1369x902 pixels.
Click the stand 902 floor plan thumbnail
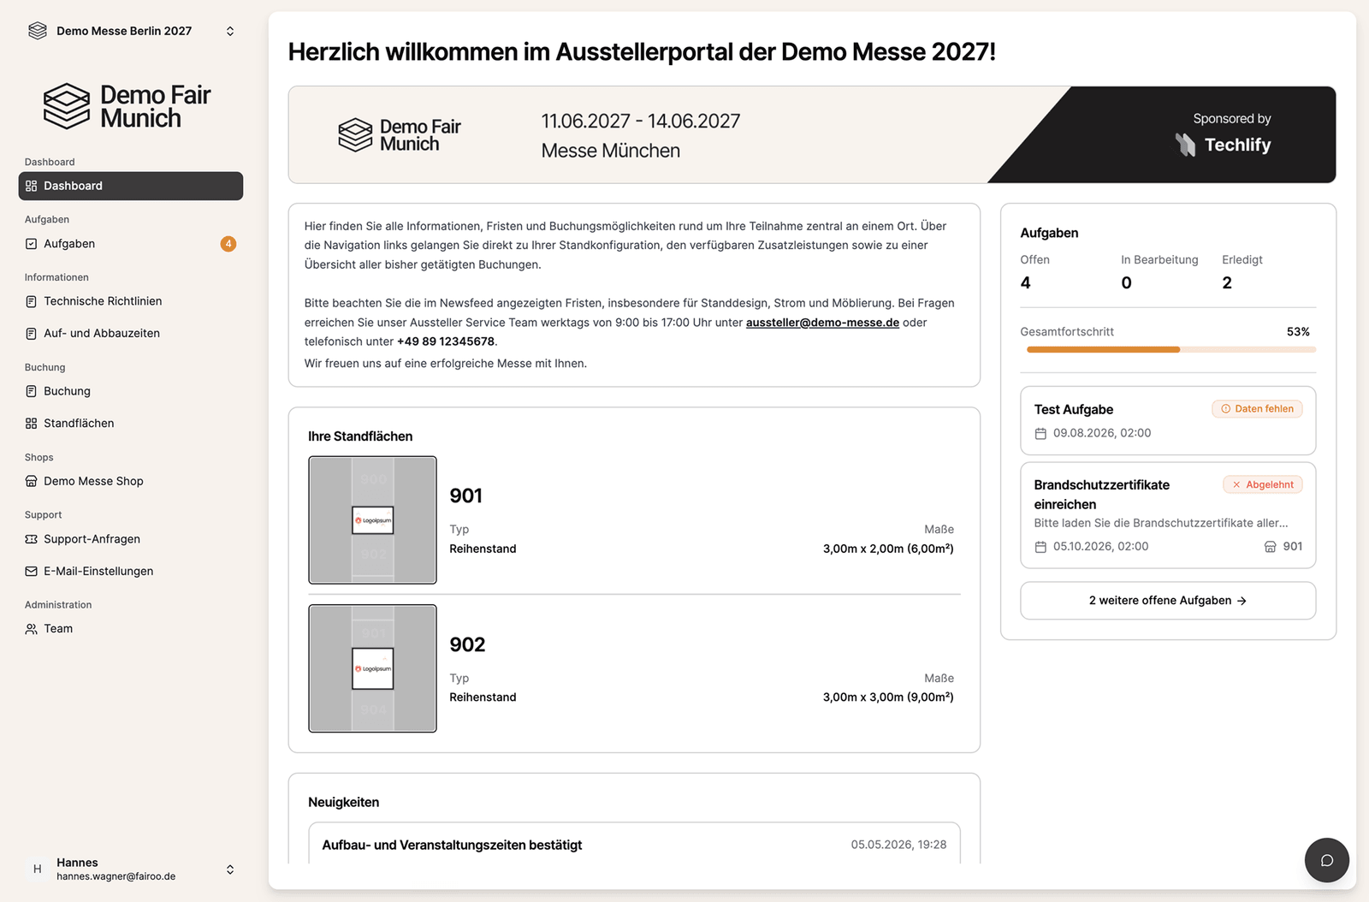372,668
